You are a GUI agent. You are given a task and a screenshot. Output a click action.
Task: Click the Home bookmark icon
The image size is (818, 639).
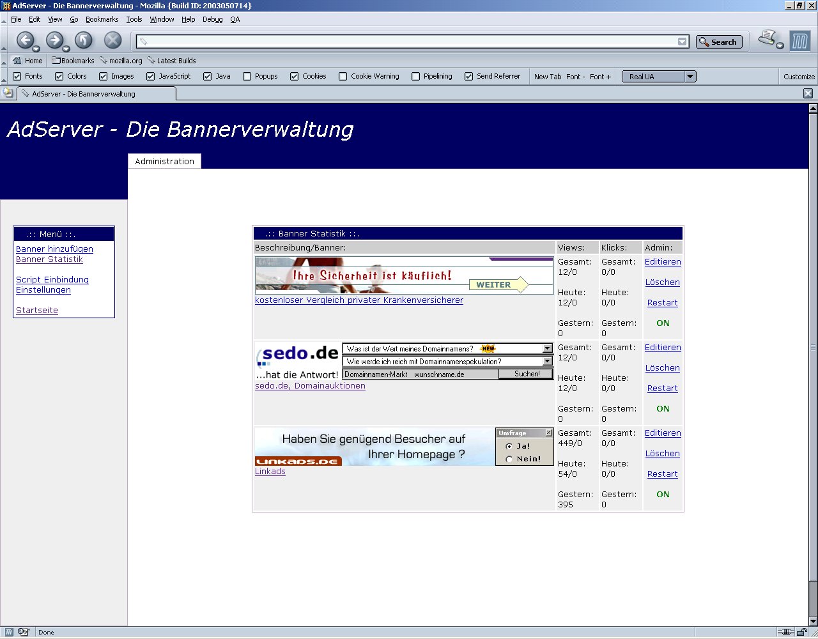tap(27, 61)
